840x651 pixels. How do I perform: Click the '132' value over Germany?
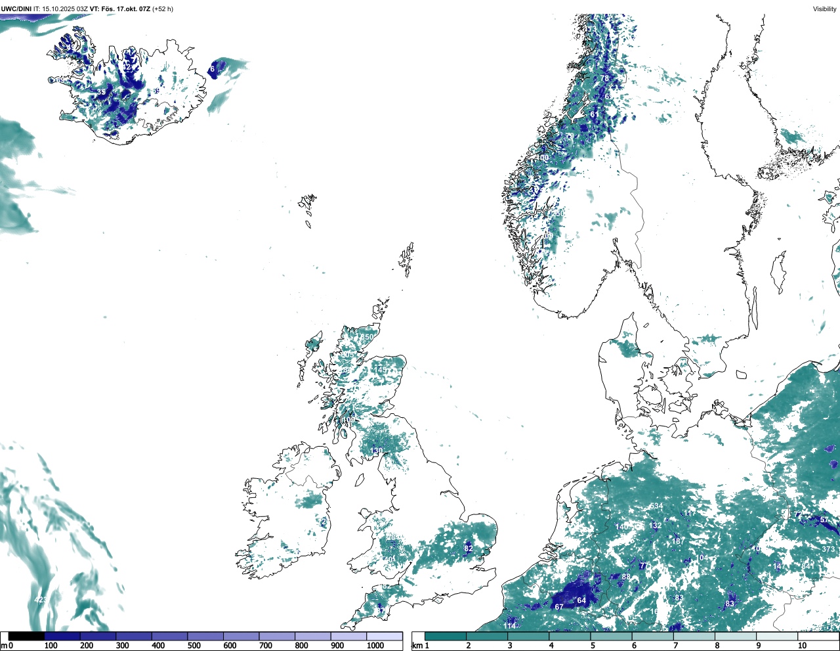(655, 526)
